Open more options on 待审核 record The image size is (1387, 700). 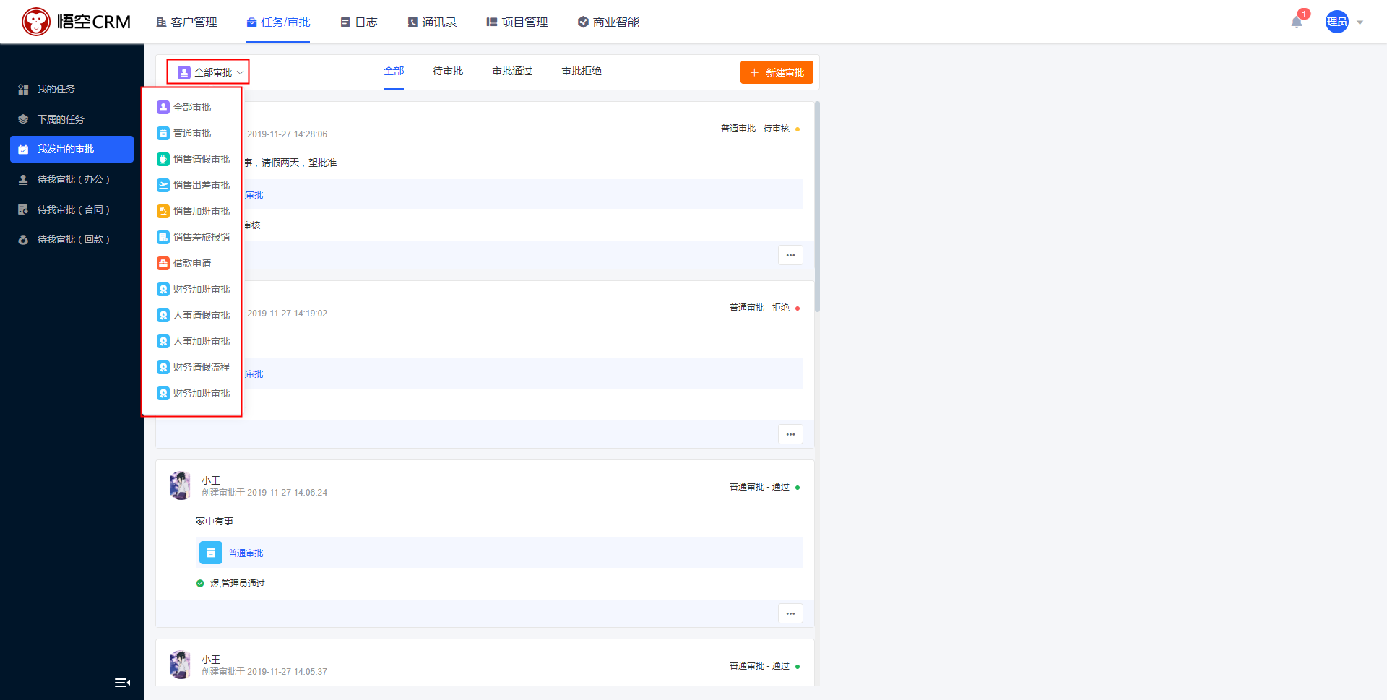[790, 255]
